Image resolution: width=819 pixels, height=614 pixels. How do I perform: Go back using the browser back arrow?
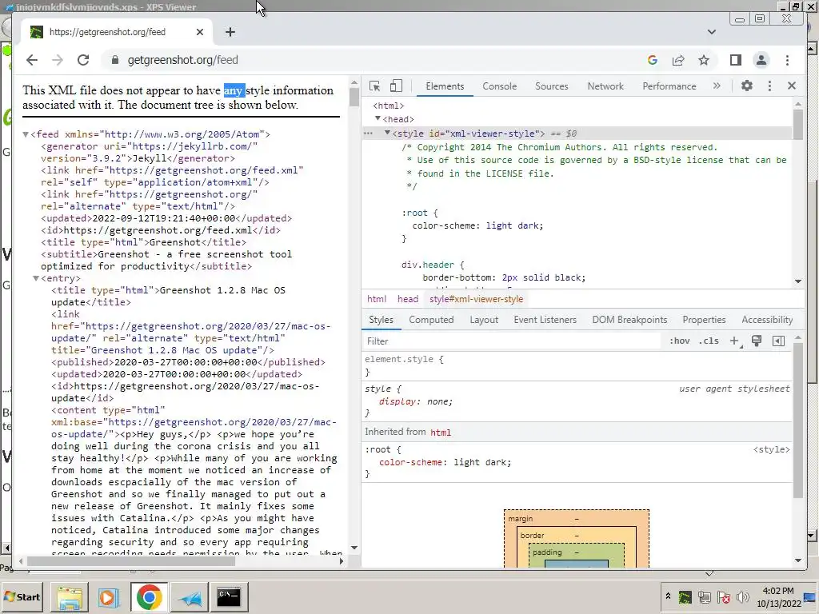32,60
